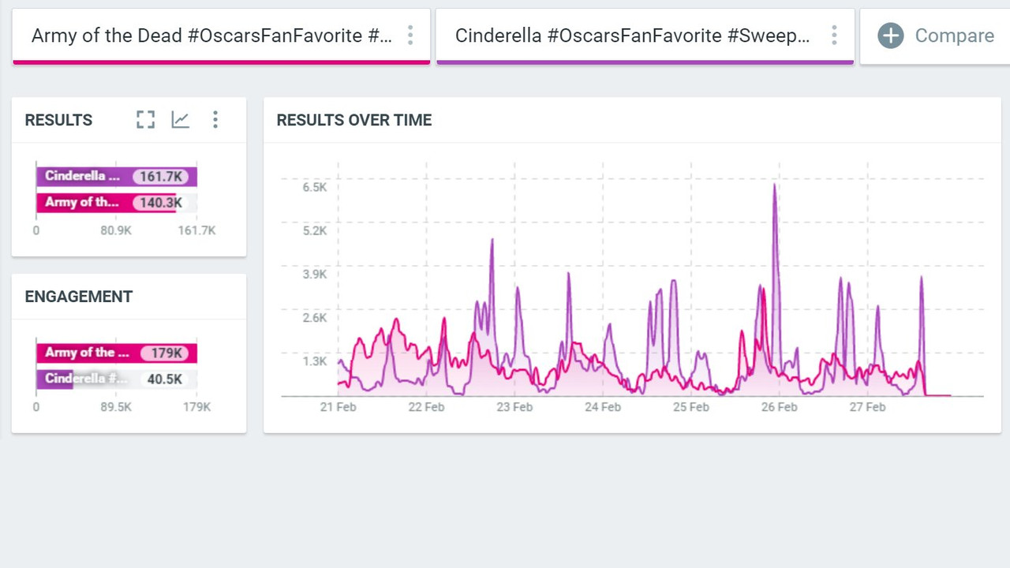Click the 25 Feb date label

[691, 407]
